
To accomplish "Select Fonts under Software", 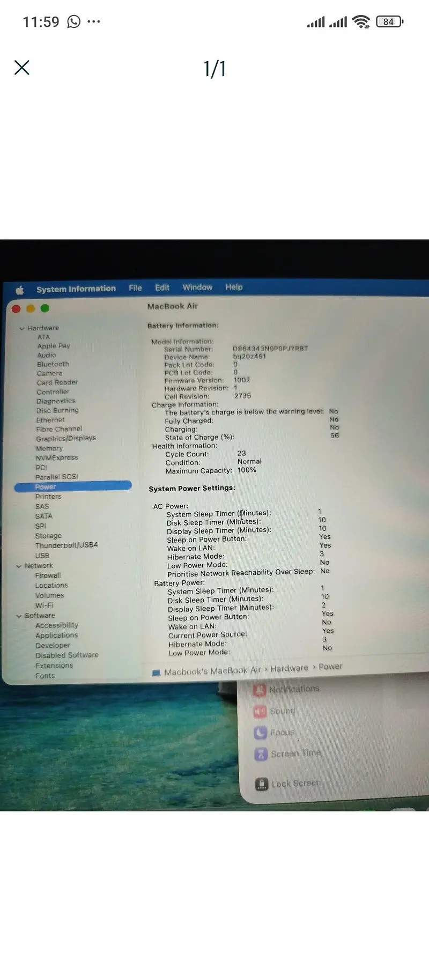I will (x=45, y=676).
